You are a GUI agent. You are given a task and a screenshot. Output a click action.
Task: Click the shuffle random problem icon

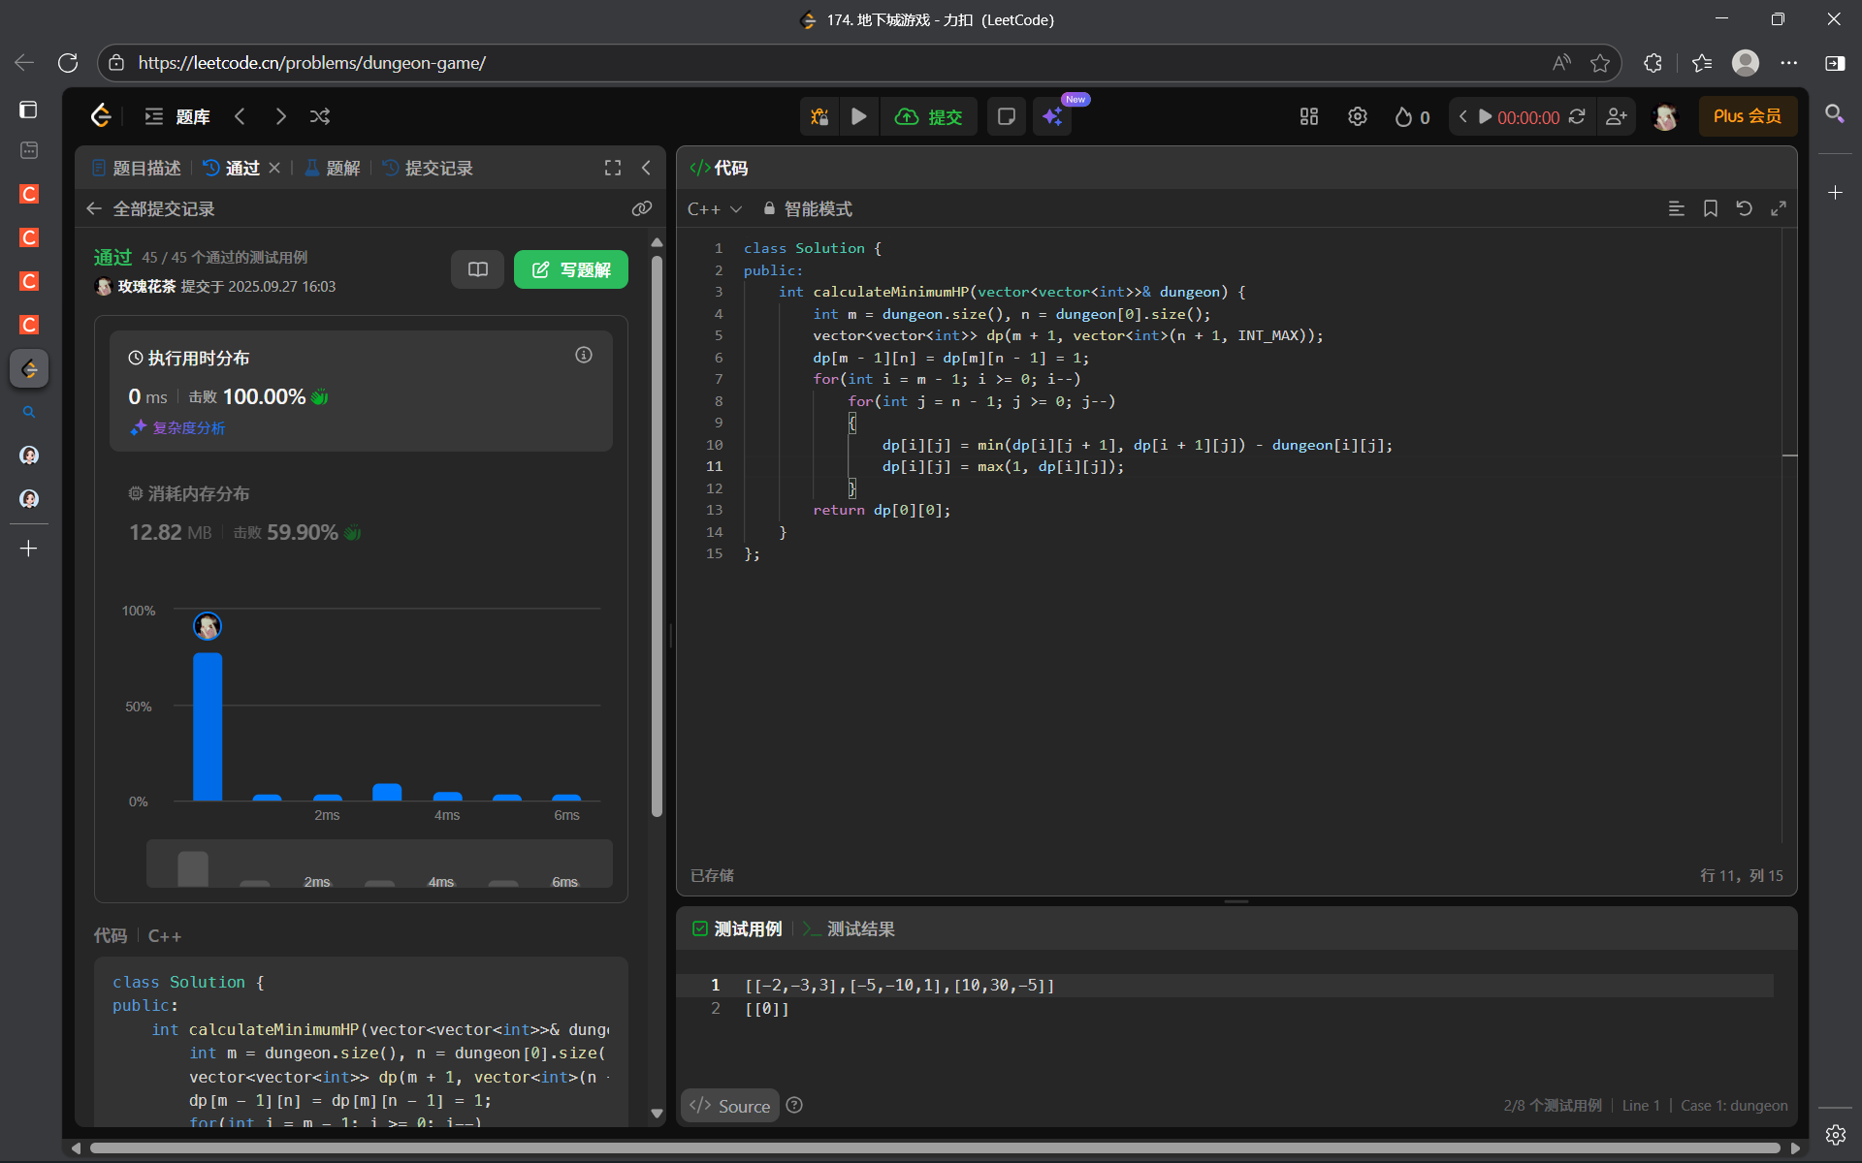(x=320, y=116)
